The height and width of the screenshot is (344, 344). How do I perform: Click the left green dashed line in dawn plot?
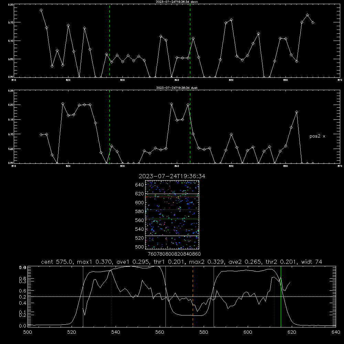pos(109,41)
